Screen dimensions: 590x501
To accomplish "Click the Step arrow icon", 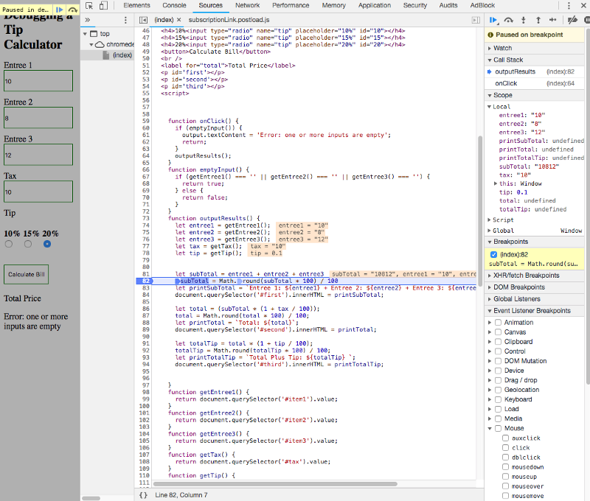I will [x=553, y=20].
